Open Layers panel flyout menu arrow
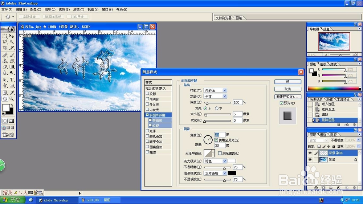Image resolution: width=363 pixels, height=204 pixels. pos(359,134)
